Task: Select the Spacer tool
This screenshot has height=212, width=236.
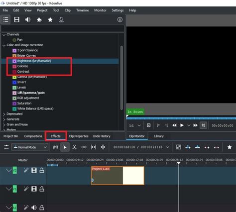Action: [x=84, y=147]
